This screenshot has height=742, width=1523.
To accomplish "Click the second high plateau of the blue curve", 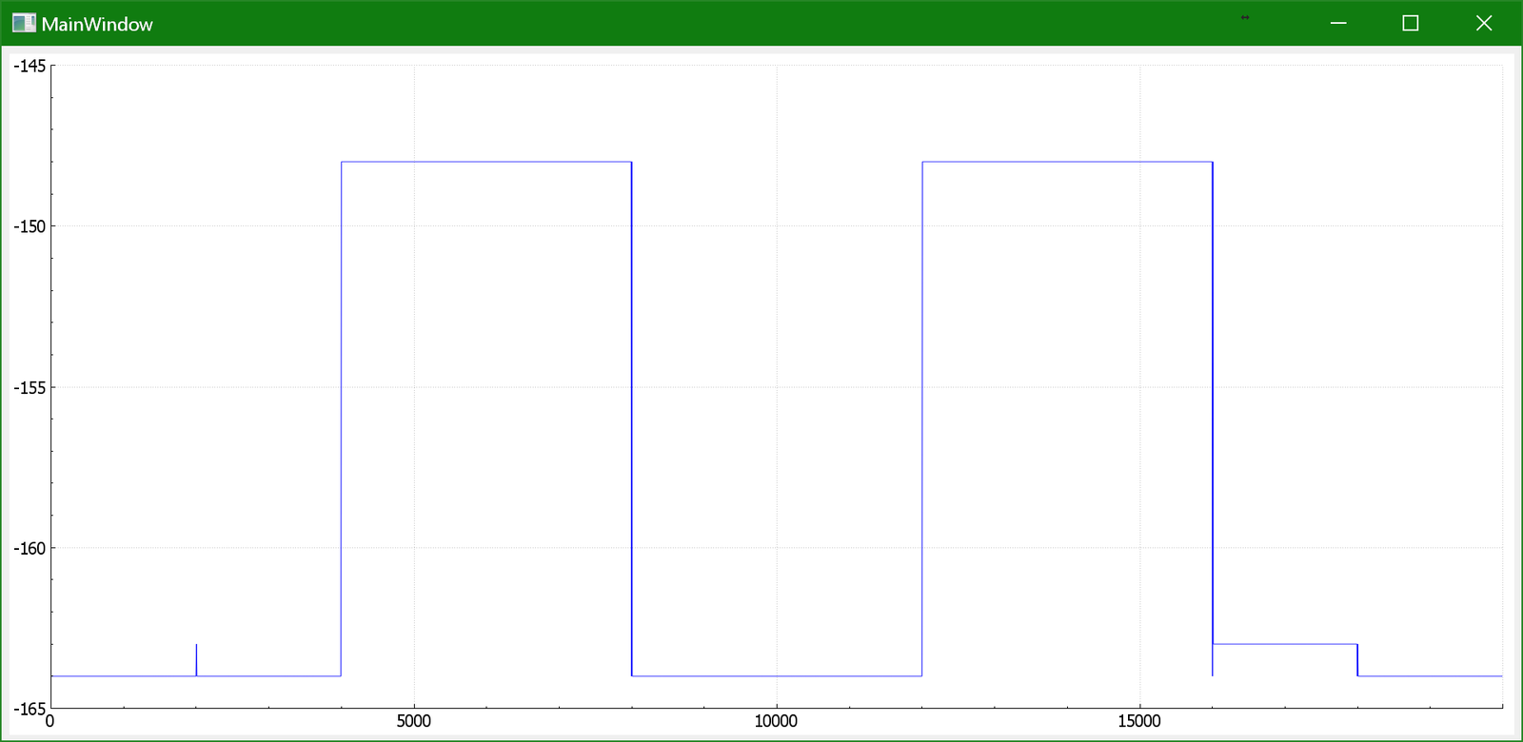I will 1067,162.
